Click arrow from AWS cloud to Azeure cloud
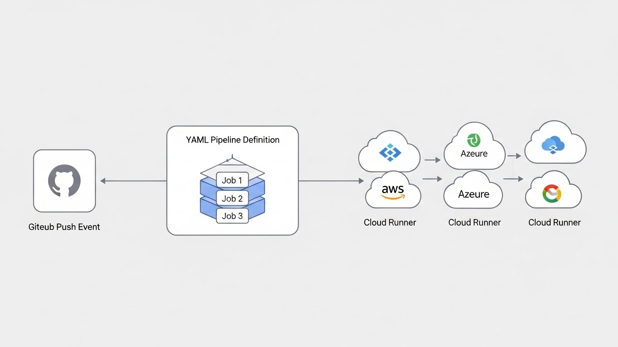 pyautogui.click(x=432, y=179)
